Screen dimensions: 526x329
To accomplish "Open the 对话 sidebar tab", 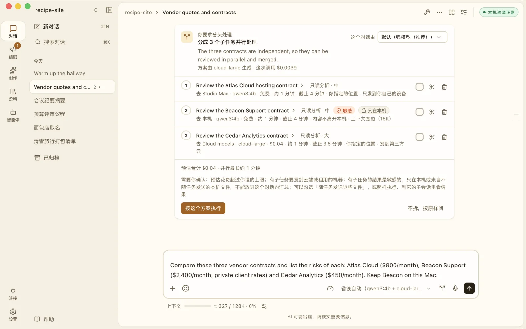I will tap(13, 31).
